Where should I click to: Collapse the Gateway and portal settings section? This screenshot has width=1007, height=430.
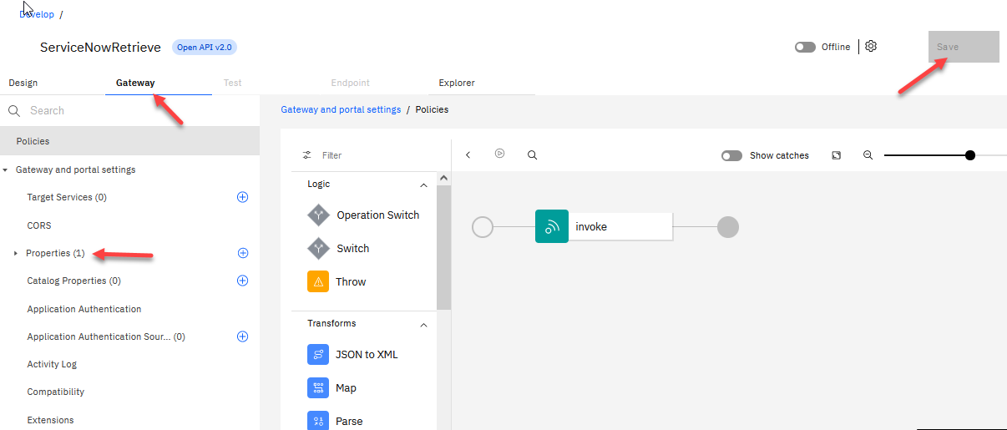click(x=6, y=170)
